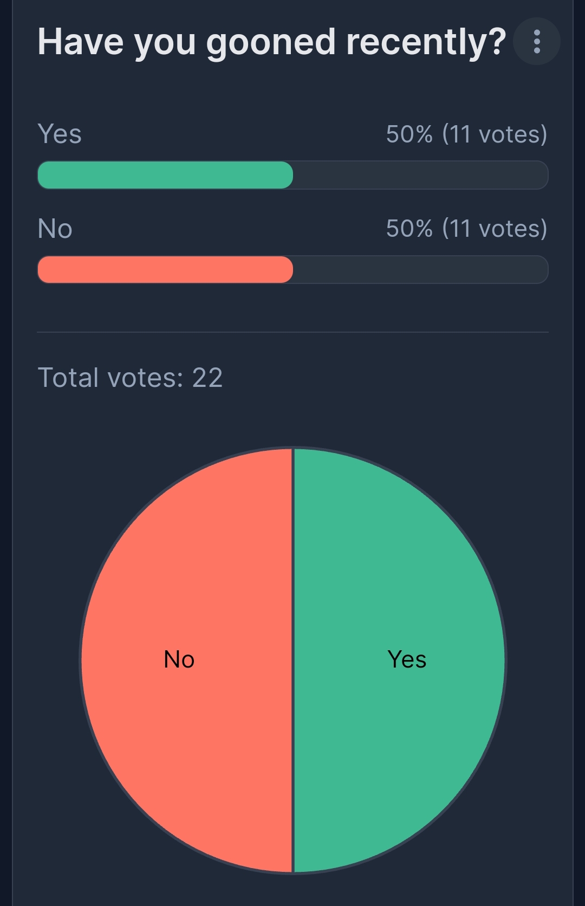This screenshot has width=585, height=906.
Task: Click the "Total votes: 22" text
Action: (130, 378)
